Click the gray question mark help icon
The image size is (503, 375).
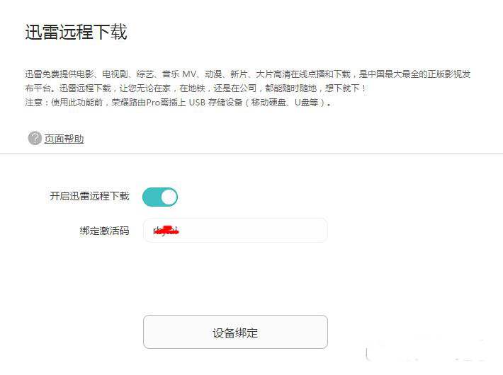tap(35, 138)
